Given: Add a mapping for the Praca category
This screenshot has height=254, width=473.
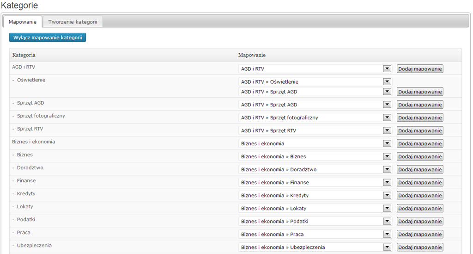Looking at the screenshot, I should [x=420, y=234].
